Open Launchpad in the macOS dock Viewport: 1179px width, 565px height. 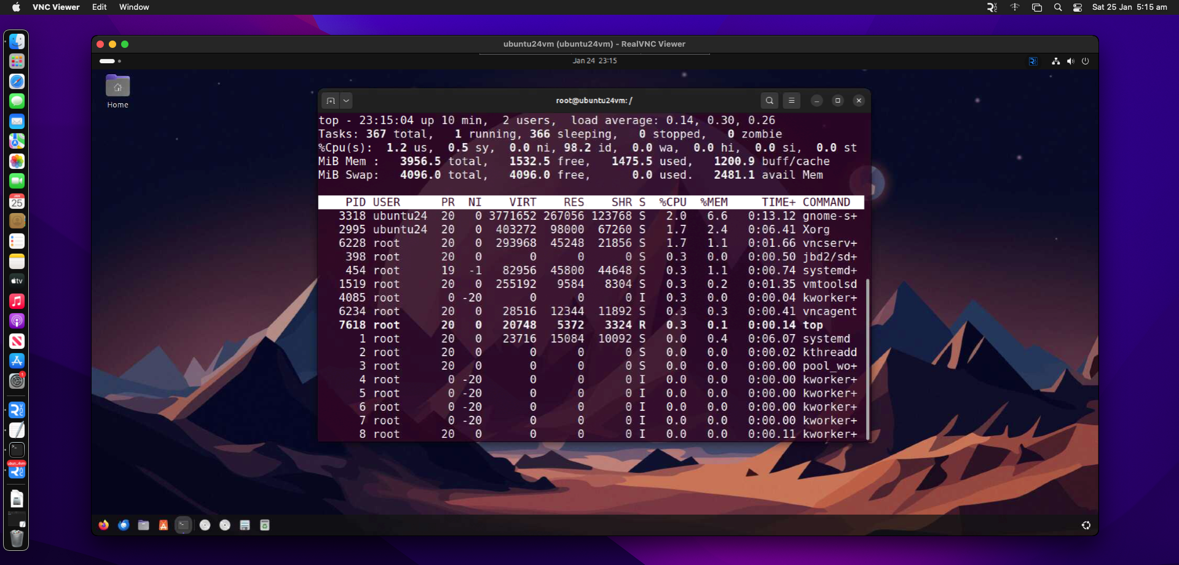pos(17,61)
